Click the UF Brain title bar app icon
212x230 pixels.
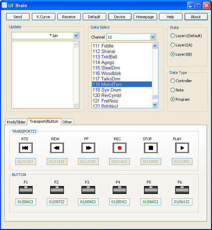click(x=4, y=6)
